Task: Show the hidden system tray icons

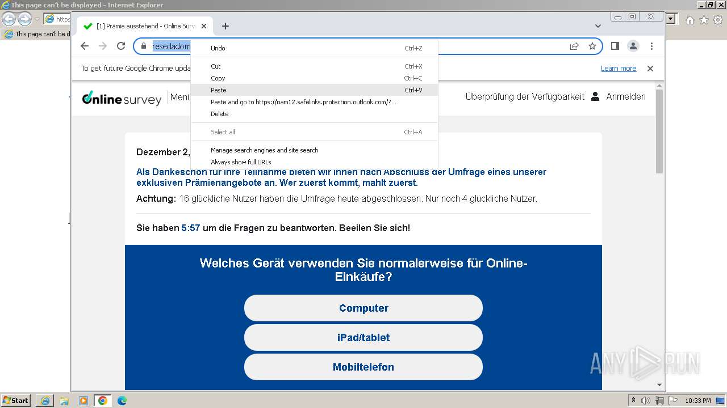Action: point(634,401)
